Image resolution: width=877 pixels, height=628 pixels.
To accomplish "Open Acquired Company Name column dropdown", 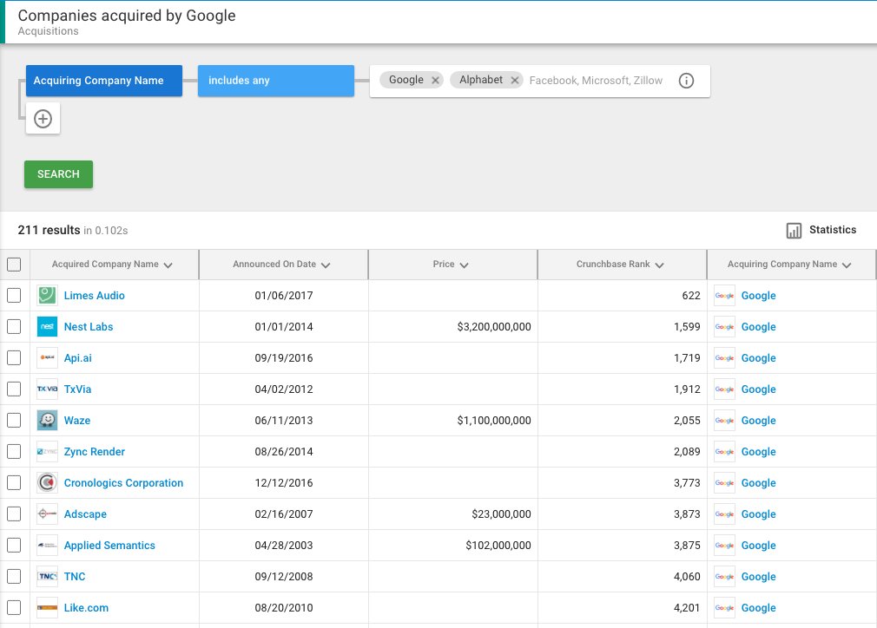I will [x=168, y=265].
